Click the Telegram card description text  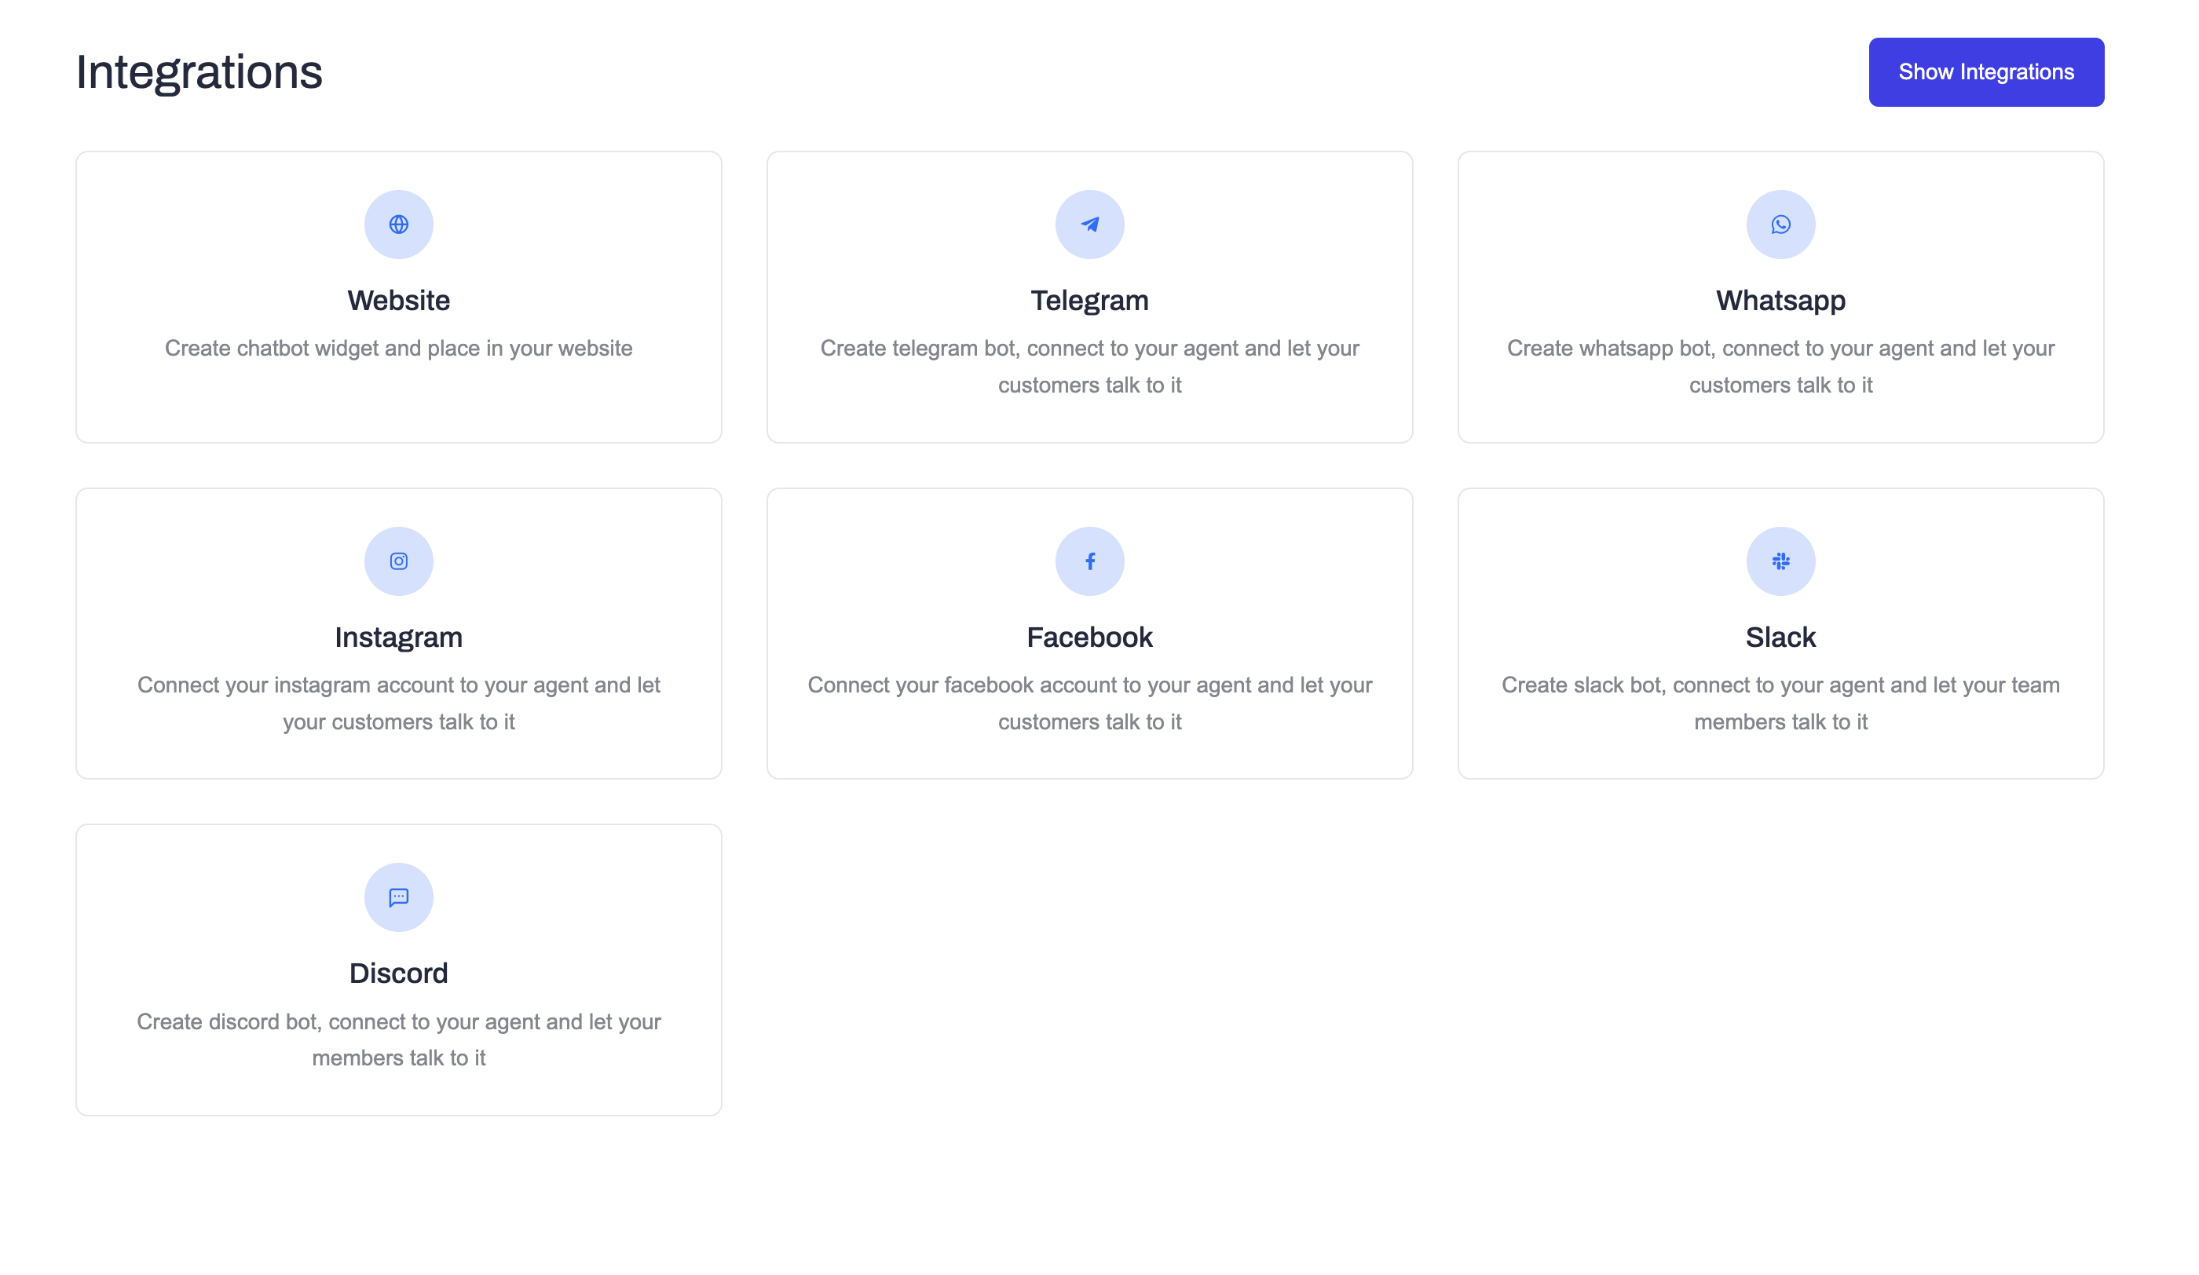coord(1089,367)
